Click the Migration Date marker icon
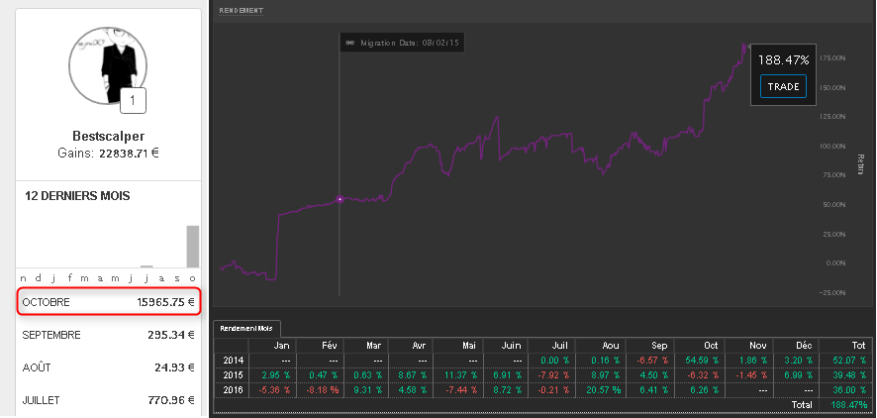Screen dimensions: 877x418 point(349,43)
